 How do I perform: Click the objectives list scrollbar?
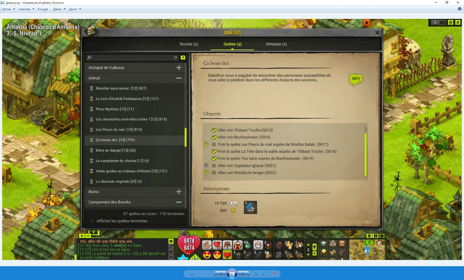click(366, 154)
